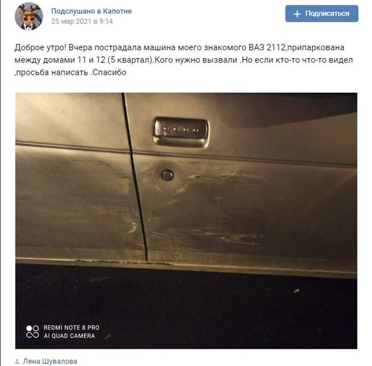Click the post text starting Доброе утро
This screenshot has width=372, height=366.
pos(184,60)
